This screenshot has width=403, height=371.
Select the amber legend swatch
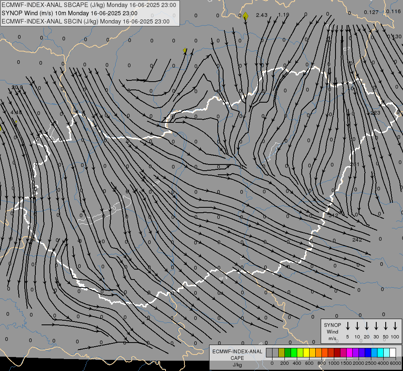coord(312,352)
